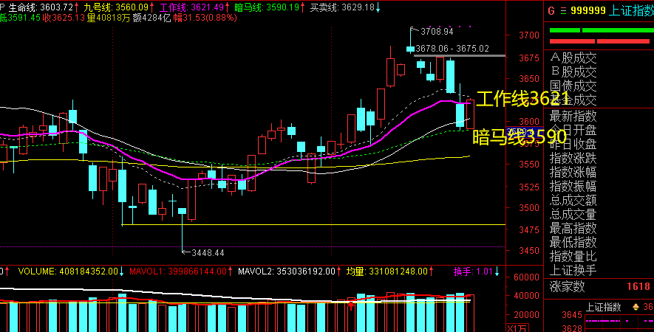Screen dimensions: 654x332
Task: Select the 九号线: 3560.09 indicator label
Action: point(116,7)
